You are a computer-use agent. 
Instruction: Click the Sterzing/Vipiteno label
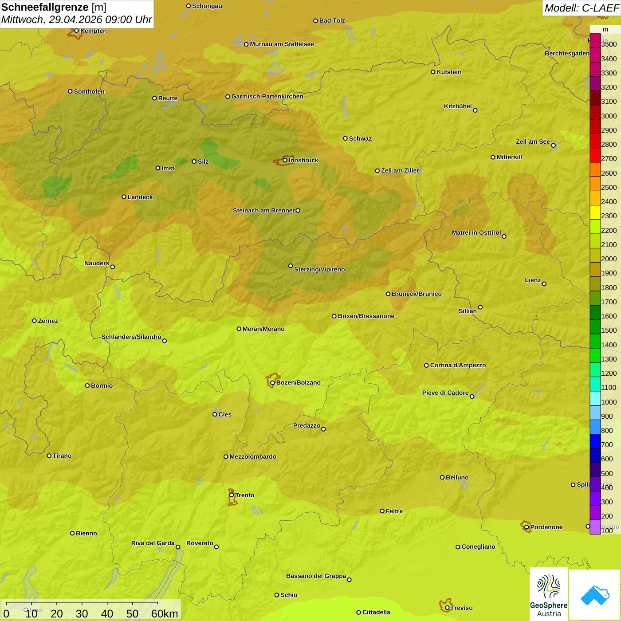click(319, 269)
